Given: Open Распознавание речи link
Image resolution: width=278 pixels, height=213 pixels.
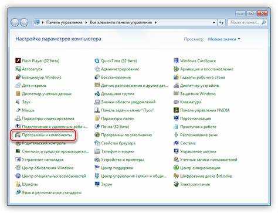Looking at the screenshot, I should point(199,135).
